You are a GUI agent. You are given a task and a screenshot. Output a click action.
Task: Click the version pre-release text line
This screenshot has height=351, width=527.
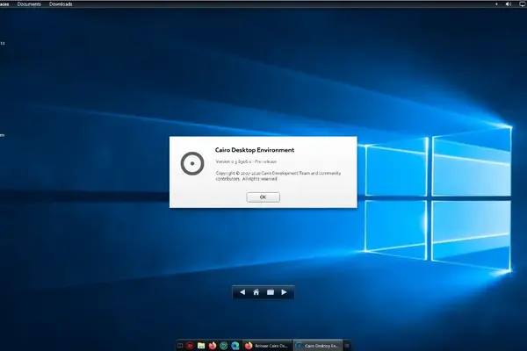pos(246,161)
